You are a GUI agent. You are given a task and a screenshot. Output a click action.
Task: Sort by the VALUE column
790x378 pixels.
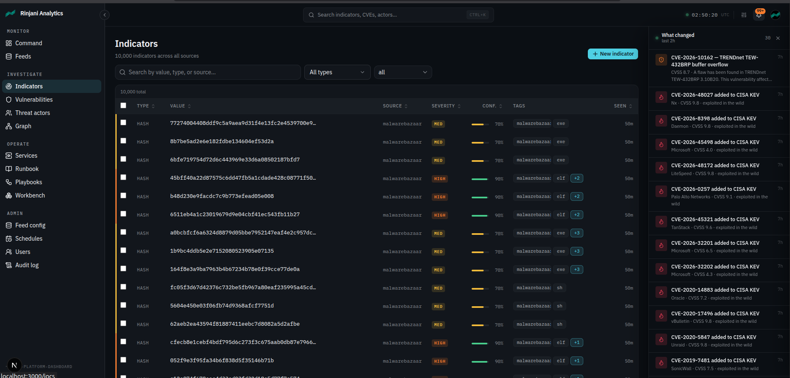(x=181, y=106)
